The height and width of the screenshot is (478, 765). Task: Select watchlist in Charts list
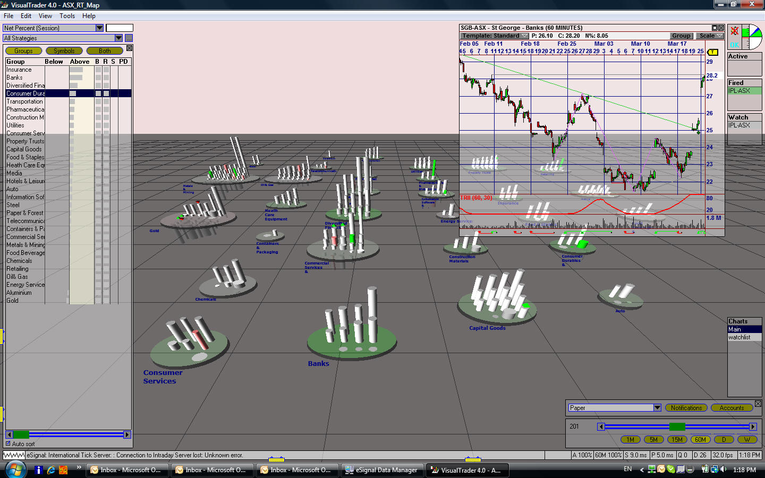[744, 337]
